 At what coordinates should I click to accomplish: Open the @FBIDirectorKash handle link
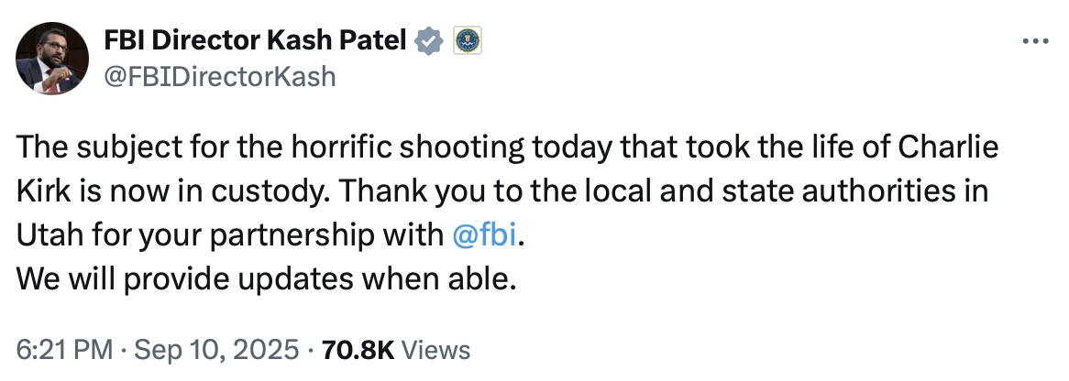point(221,77)
